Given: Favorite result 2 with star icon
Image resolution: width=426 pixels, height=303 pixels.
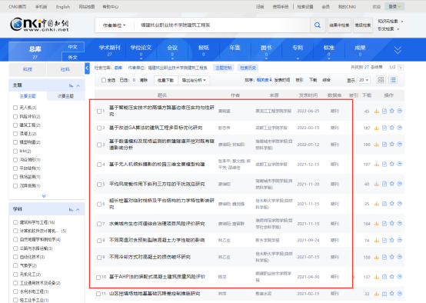Looking at the screenshot, I should [391, 128].
